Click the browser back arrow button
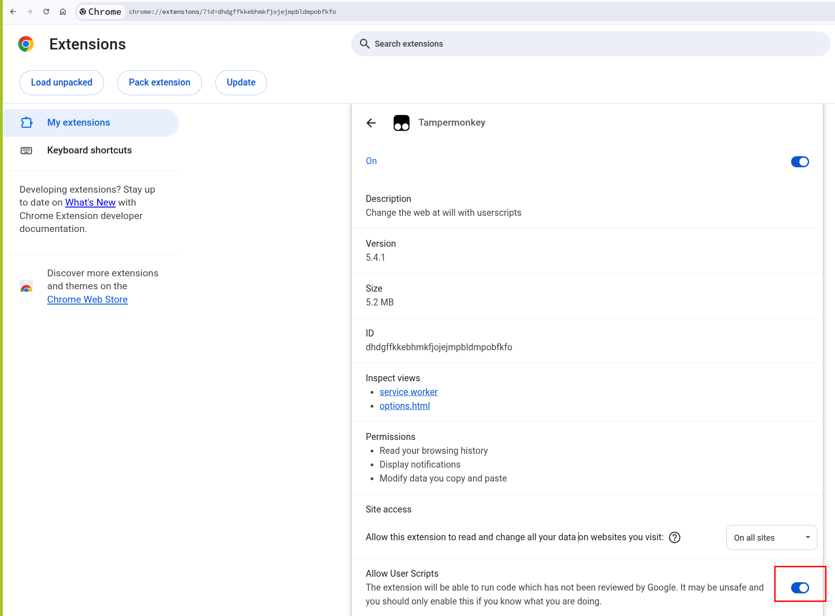Screen dimensions: 835x616 pos(13,12)
